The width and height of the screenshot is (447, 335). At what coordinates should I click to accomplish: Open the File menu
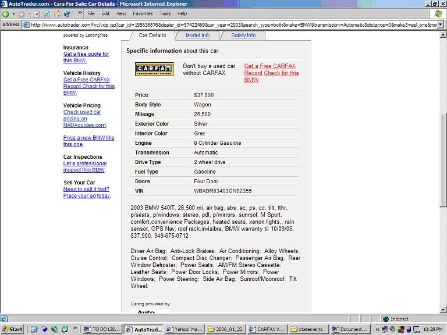coord(91,13)
